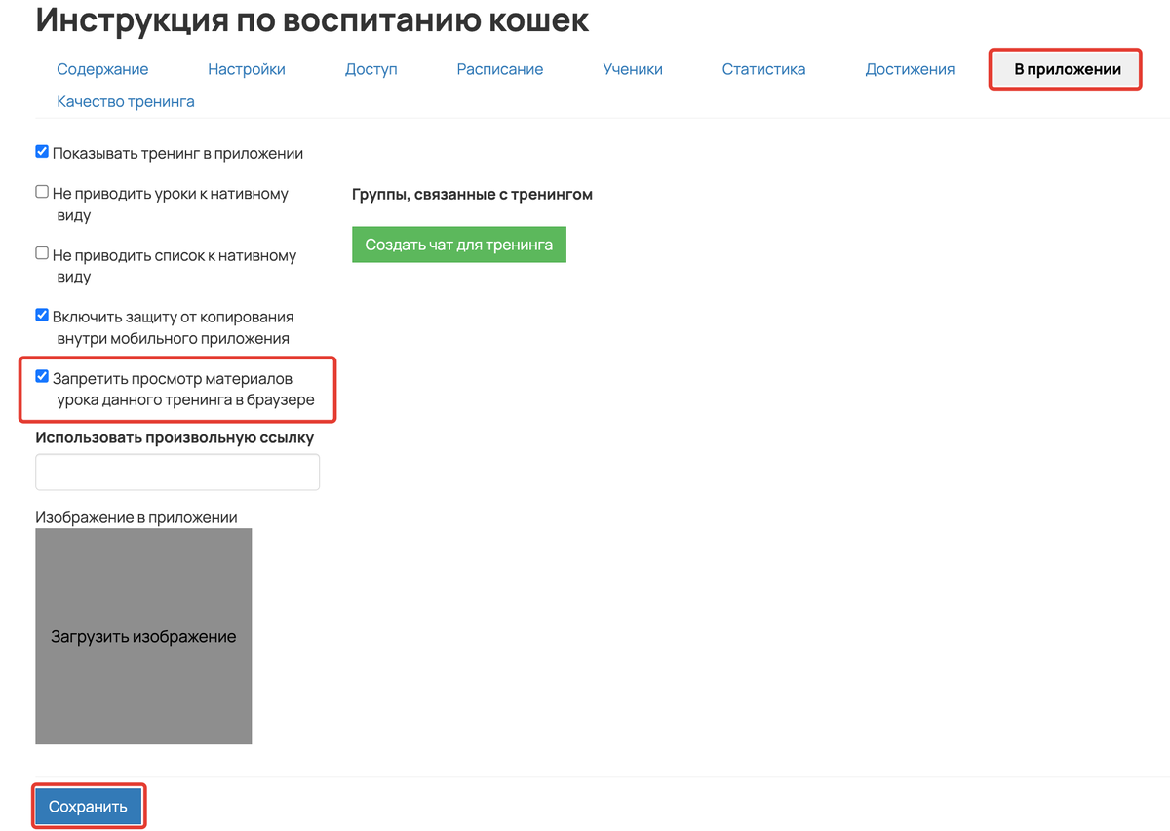
Task: Go to the Расписание tab
Action: (500, 69)
